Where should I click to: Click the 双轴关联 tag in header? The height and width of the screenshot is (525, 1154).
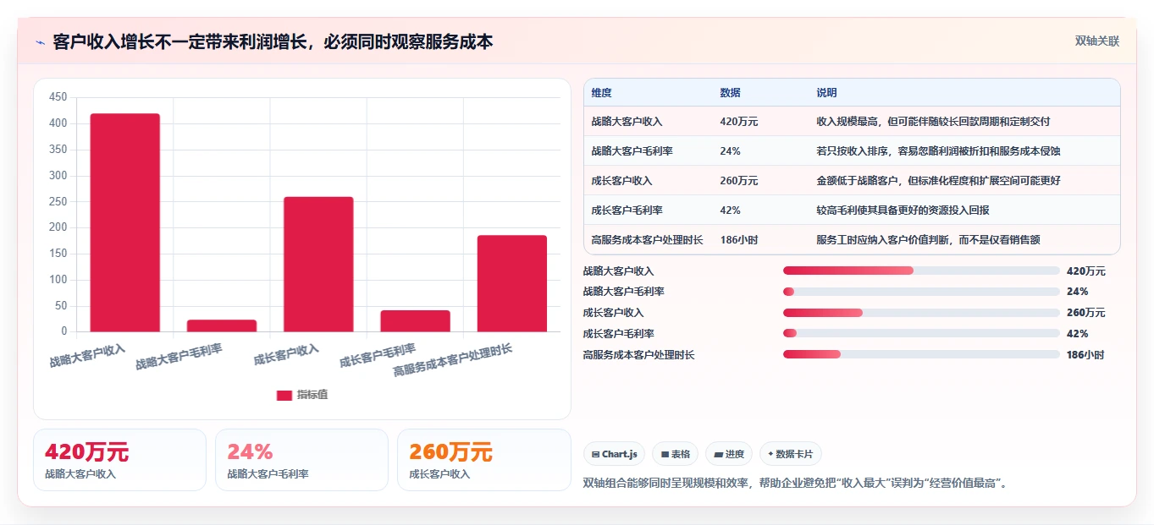click(1097, 41)
